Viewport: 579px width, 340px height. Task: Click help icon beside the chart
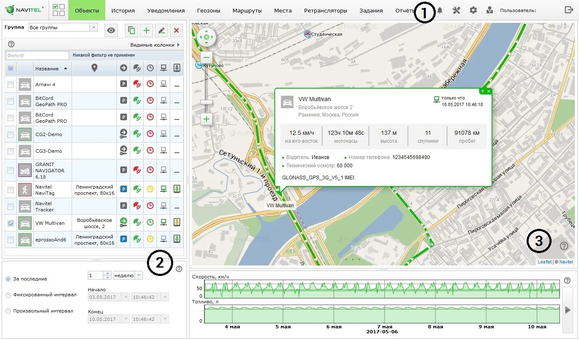(x=567, y=280)
